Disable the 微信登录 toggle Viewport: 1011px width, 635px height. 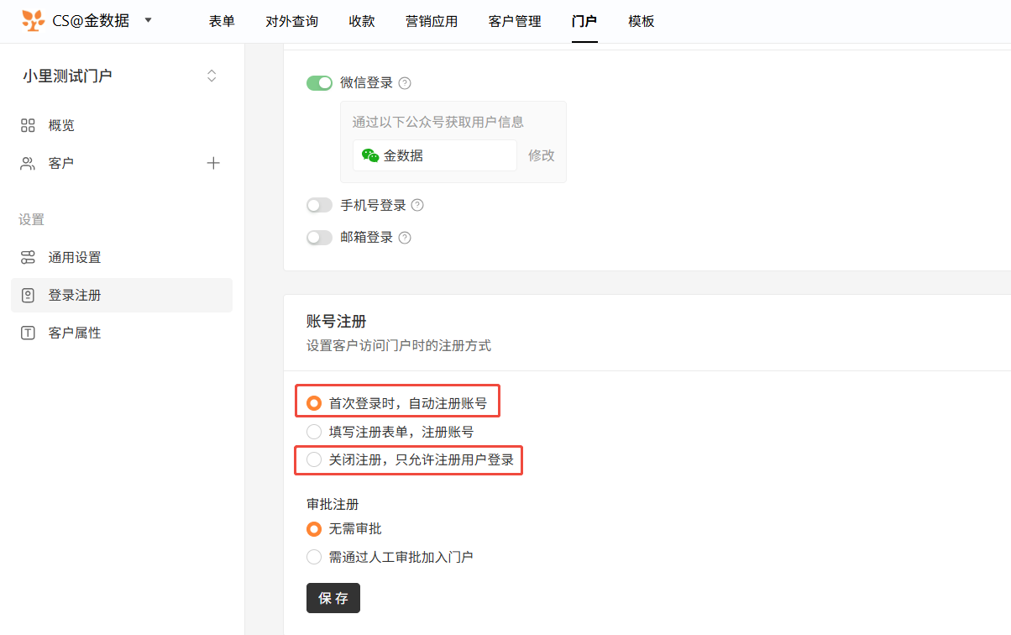click(319, 83)
